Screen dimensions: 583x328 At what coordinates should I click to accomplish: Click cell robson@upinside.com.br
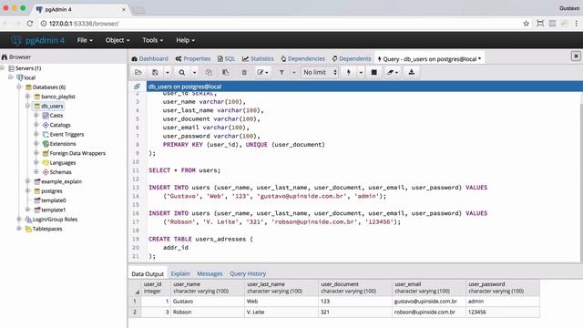click(x=428, y=312)
